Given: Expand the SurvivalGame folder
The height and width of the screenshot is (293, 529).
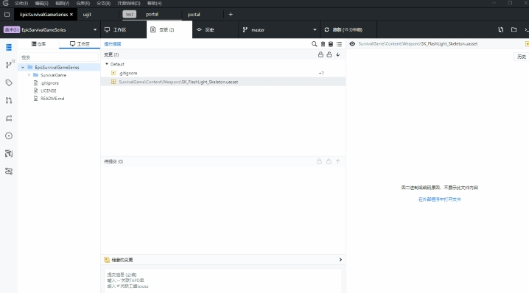Looking at the screenshot, I should pyautogui.click(x=29, y=75).
